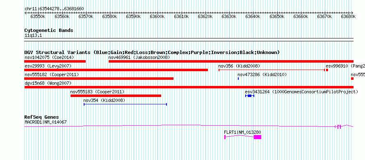Click the RefSeq Genes track title
Screen dimensions: 365x160
(42, 117)
